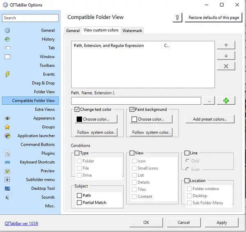Enable the Line condition checkbox
Image resolution: width=246 pixels, height=232 pixels.
tap(187, 153)
